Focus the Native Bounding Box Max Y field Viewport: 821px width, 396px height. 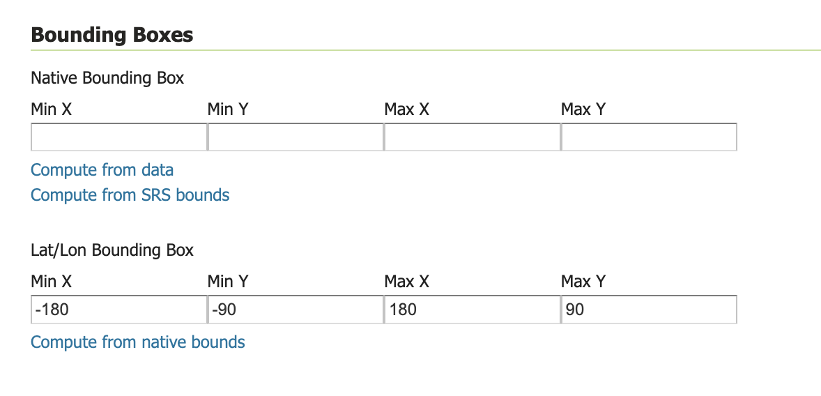tap(648, 137)
